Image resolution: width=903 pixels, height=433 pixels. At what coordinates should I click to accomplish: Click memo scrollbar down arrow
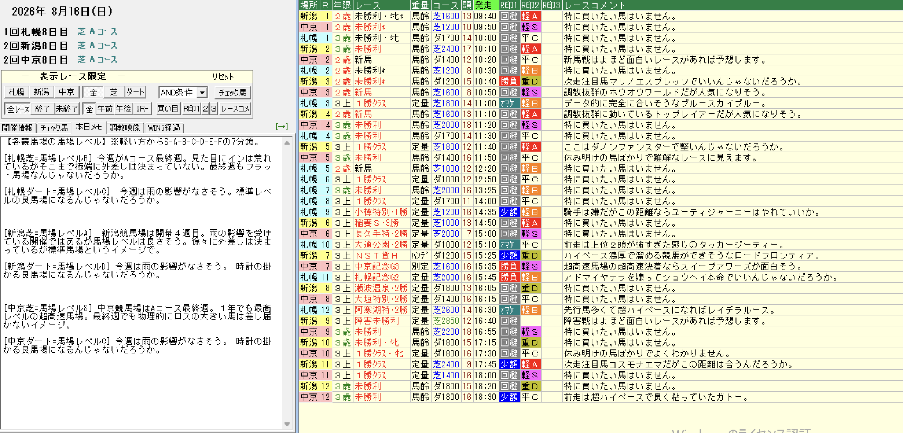coord(287,424)
